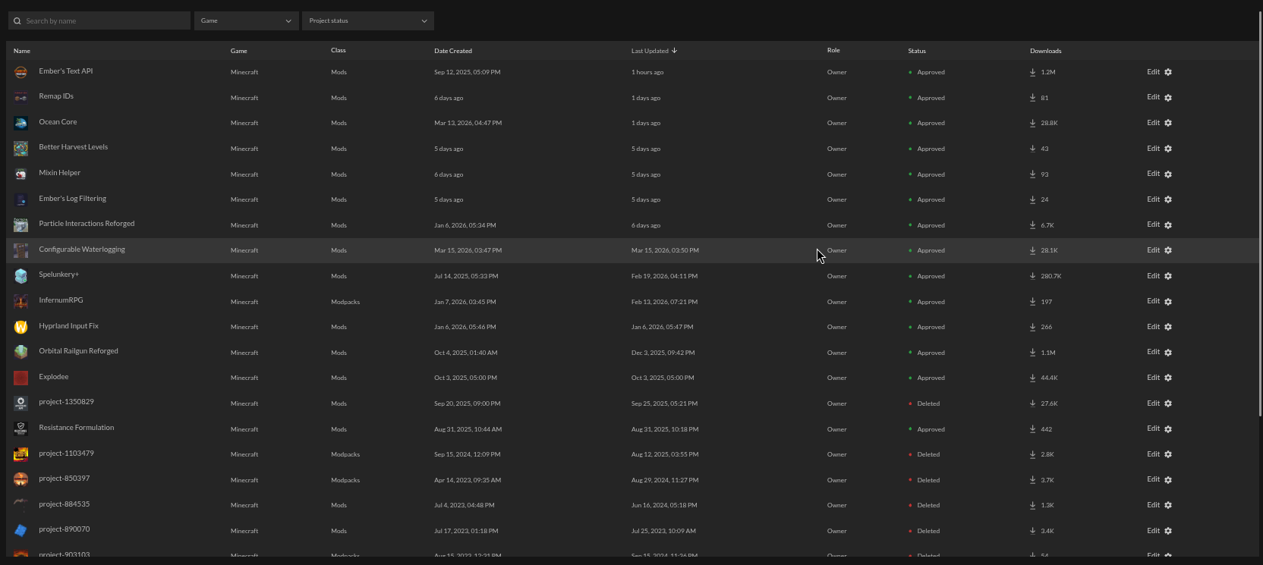
Task: Click Edit for project-884535
Action: [1153, 505]
